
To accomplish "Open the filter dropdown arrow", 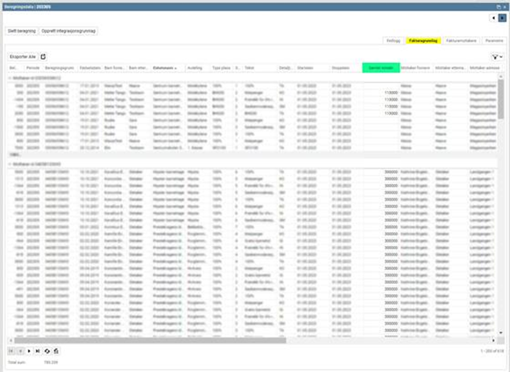I will pyautogui.click(x=501, y=57).
